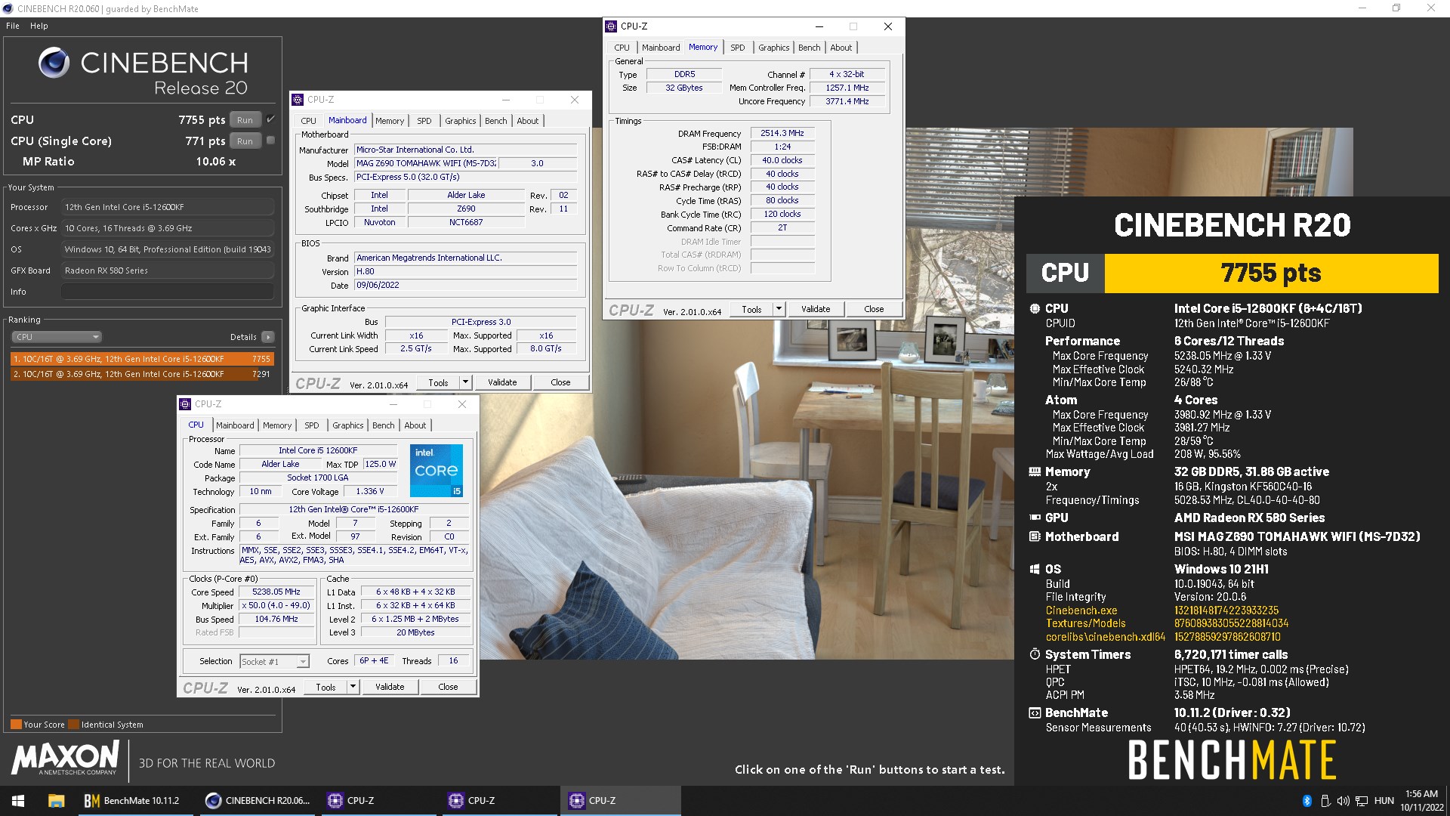Click the Info input field
1450x816 pixels.
pyautogui.click(x=168, y=292)
